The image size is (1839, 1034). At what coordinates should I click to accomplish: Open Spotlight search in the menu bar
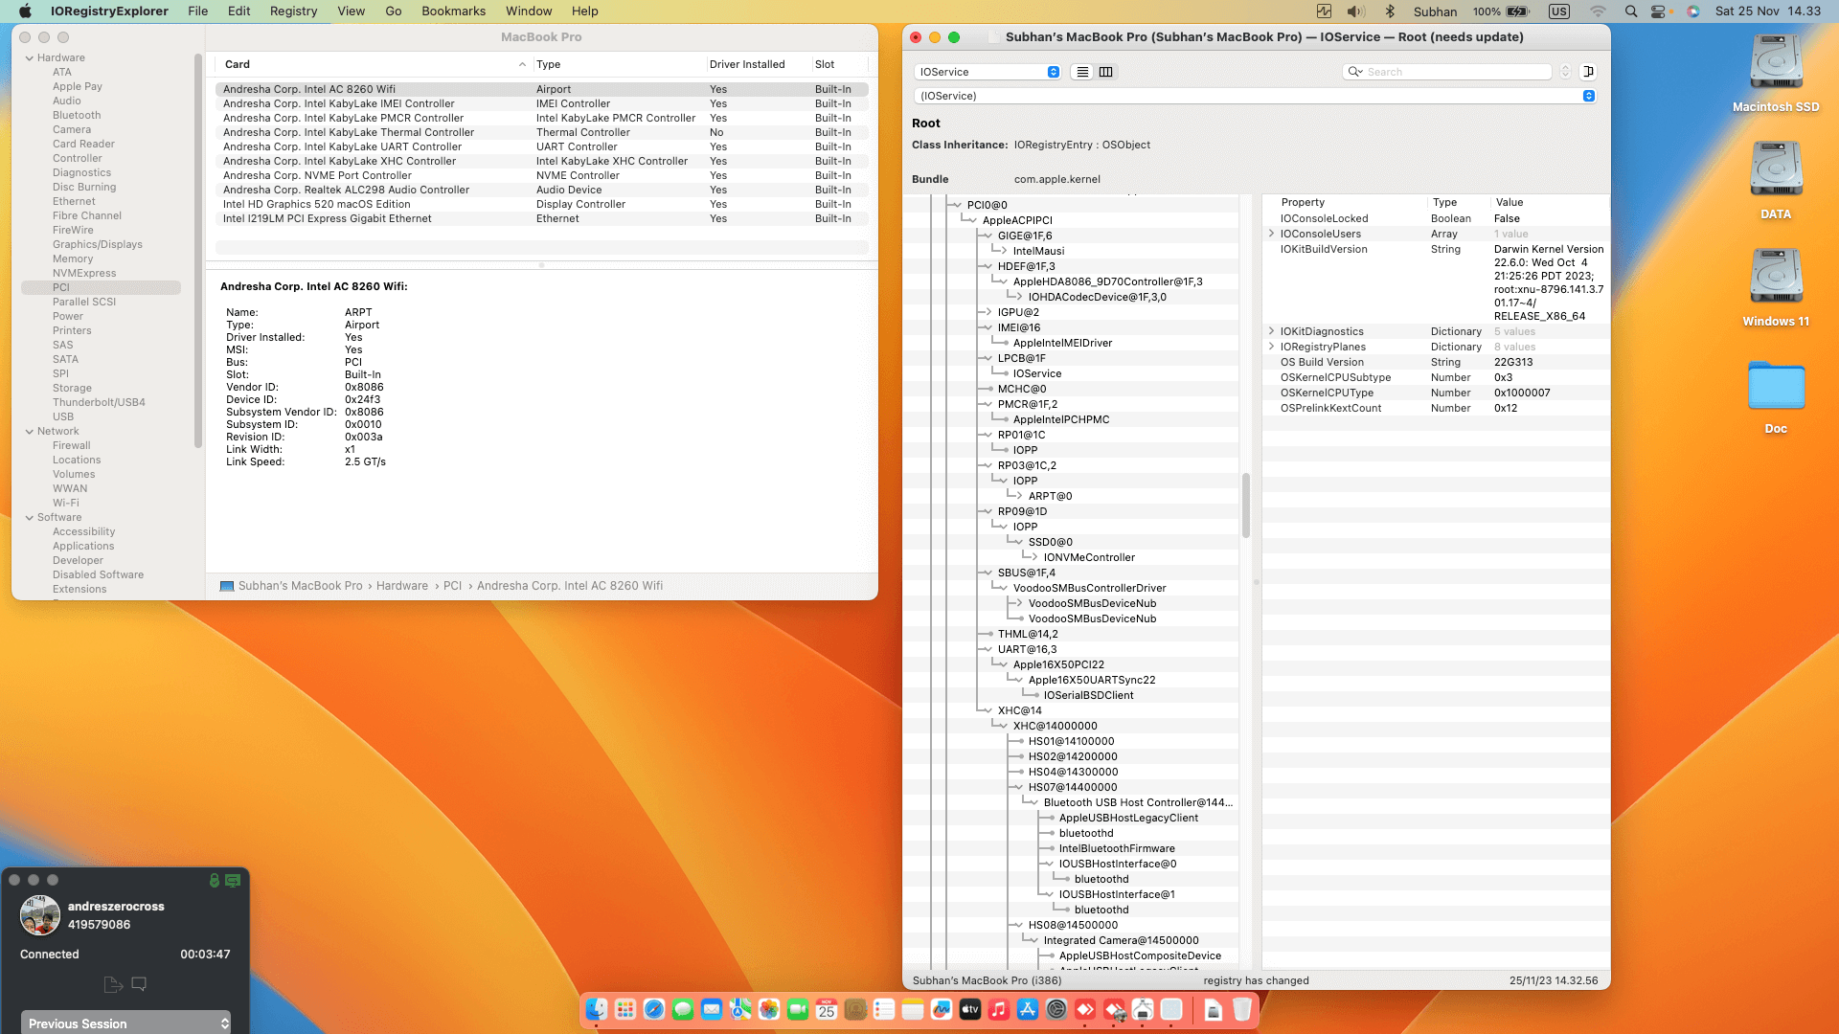[x=1630, y=11]
